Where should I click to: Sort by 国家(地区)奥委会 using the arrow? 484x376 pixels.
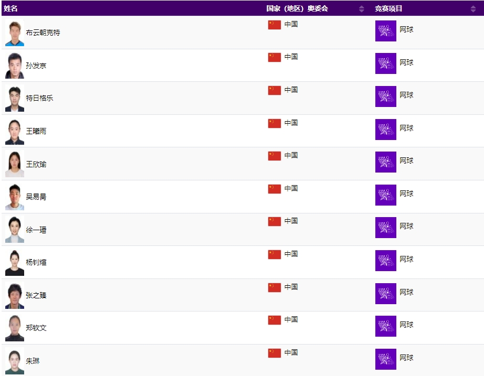click(361, 9)
